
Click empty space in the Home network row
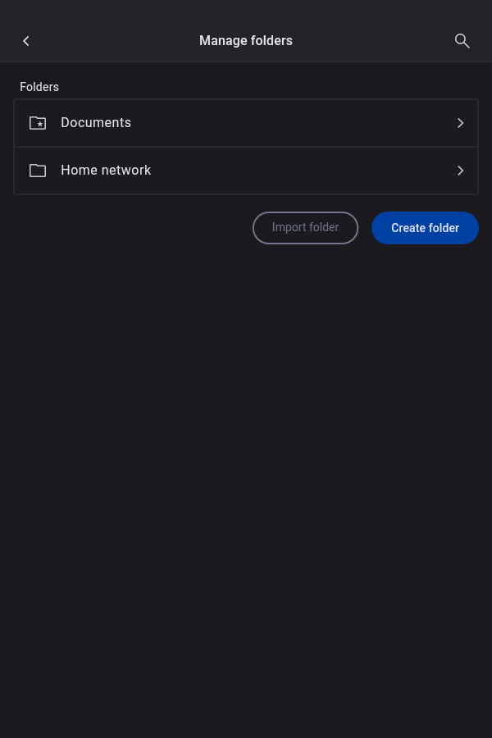[x=303, y=171]
